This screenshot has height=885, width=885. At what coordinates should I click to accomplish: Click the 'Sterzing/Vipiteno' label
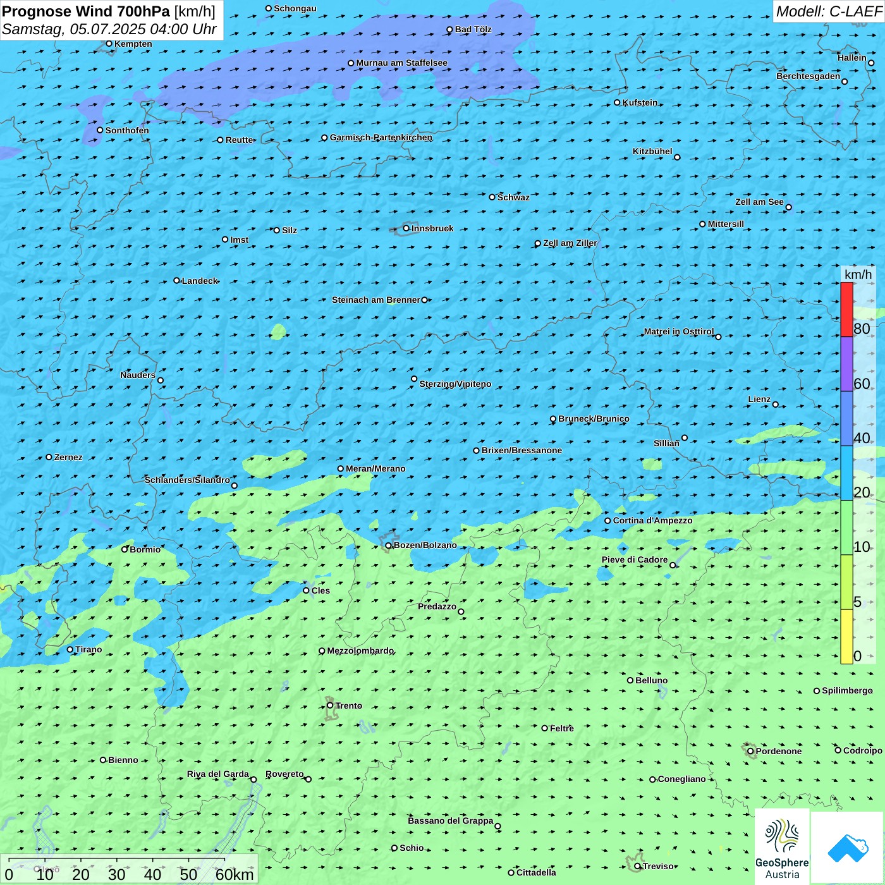point(455,384)
